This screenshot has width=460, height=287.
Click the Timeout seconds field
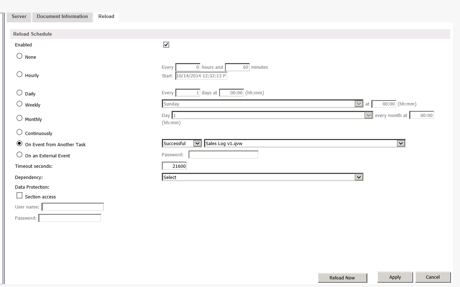point(174,166)
